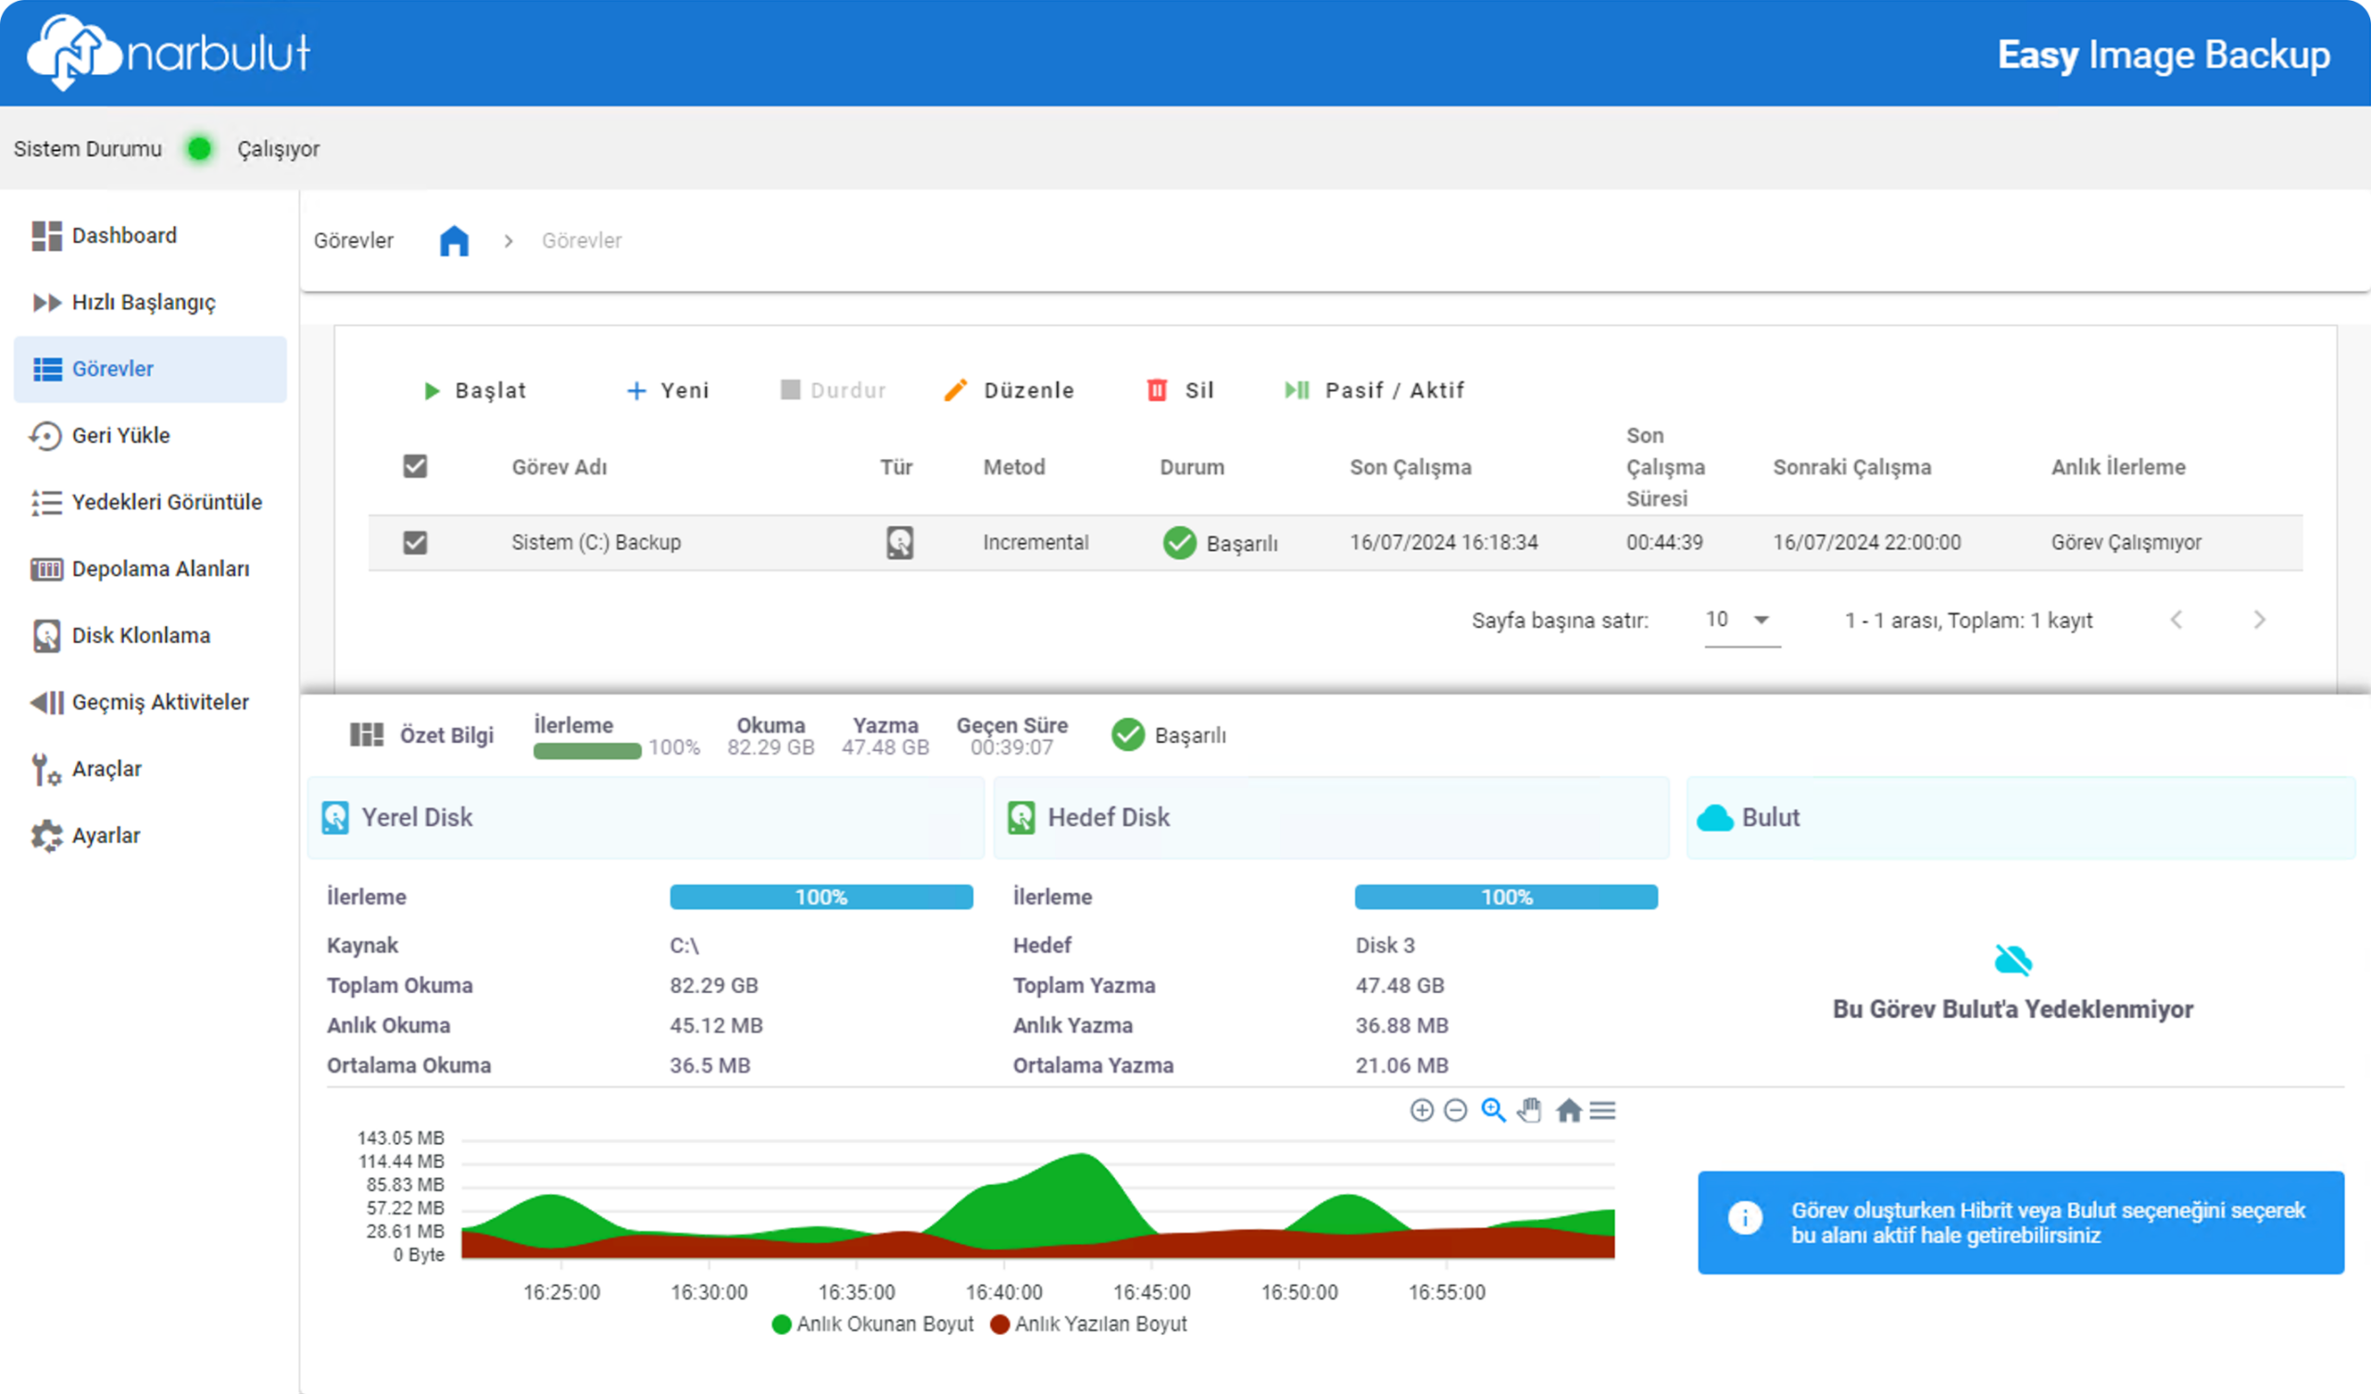Go to next page arrow
Screen dimensions: 2371x1394
pos(2259,621)
